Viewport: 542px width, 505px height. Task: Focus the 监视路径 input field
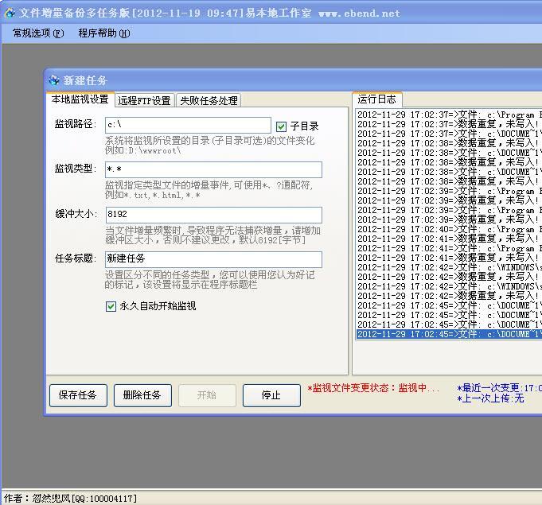[187, 125]
